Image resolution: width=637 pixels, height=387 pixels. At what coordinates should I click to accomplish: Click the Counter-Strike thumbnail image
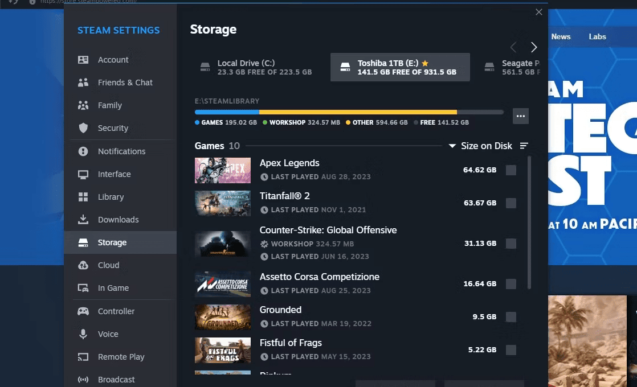[223, 244]
